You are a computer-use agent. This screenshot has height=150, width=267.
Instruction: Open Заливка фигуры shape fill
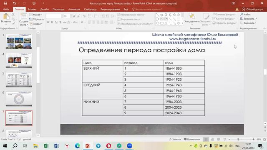coord(224,15)
